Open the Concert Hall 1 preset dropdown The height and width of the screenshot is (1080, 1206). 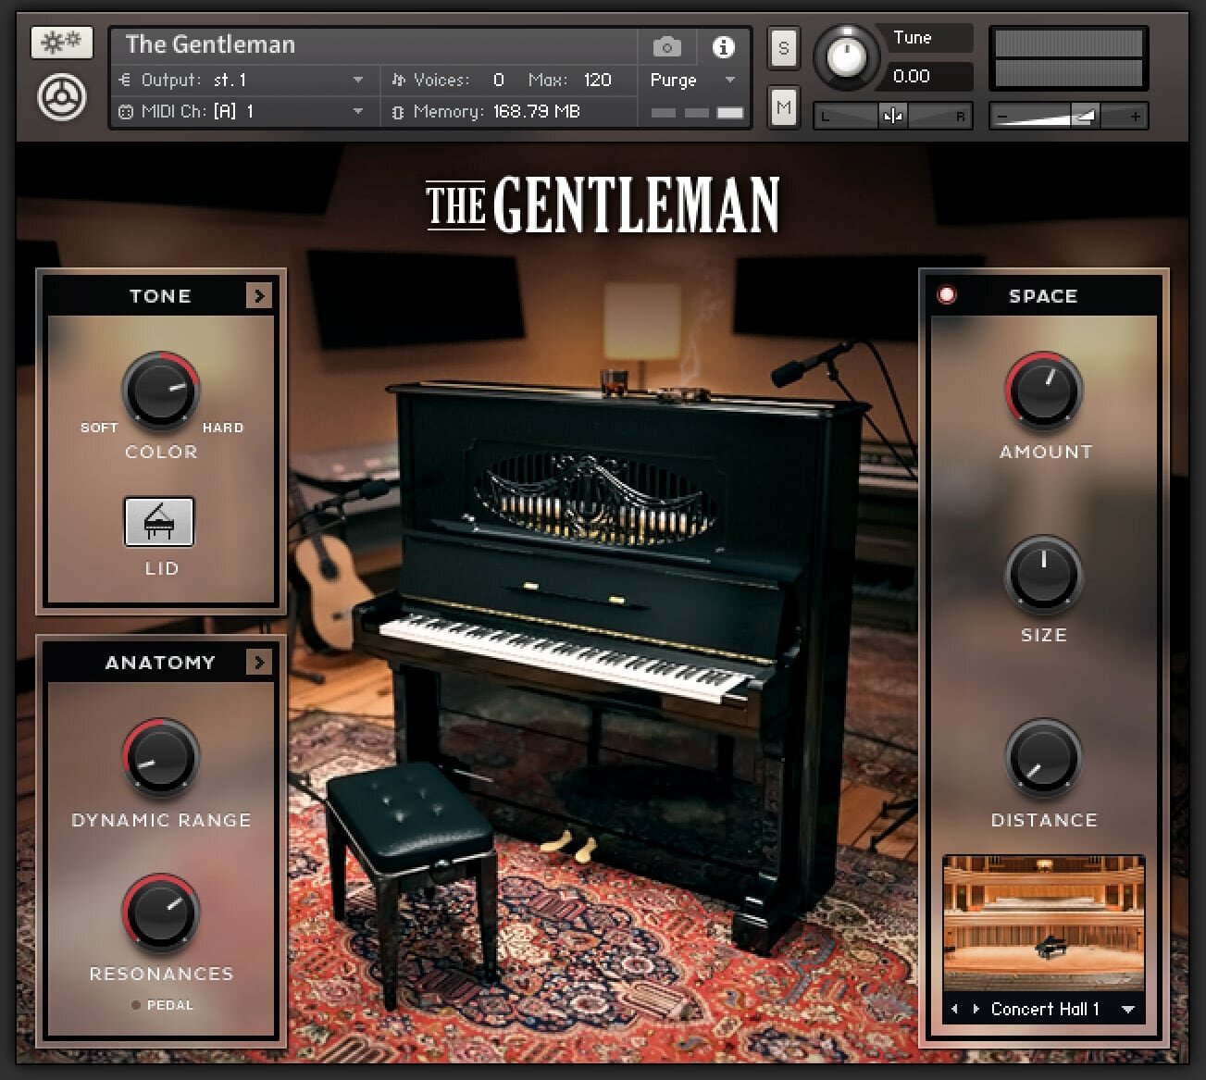tap(1128, 1009)
